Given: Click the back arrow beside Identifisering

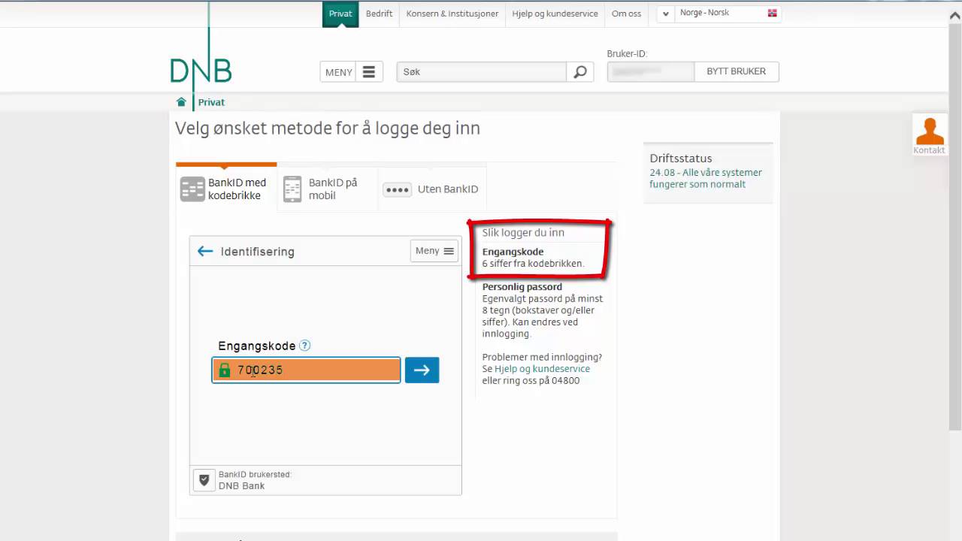Looking at the screenshot, I should pyautogui.click(x=205, y=251).
